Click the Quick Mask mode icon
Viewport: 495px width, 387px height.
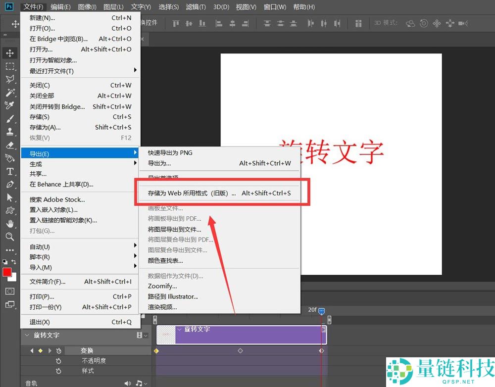9,291
